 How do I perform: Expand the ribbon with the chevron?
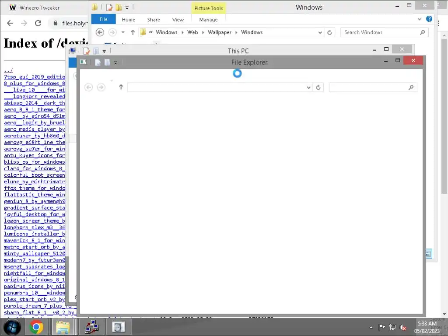click(x=420, y=19)
